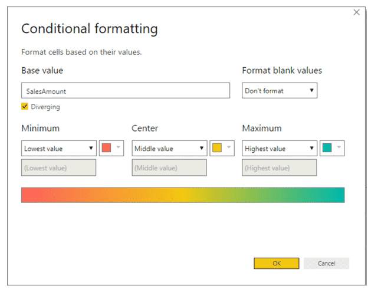Pick the yellow Center color swatch
The width and height of the screenshot is (378, 289).
click(217, 149)
